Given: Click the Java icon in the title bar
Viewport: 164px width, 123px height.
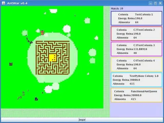Looking at the screenshot, I should click(x=3, y=3).
